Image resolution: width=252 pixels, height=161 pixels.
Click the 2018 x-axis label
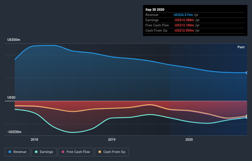click(x=34, y=139)
